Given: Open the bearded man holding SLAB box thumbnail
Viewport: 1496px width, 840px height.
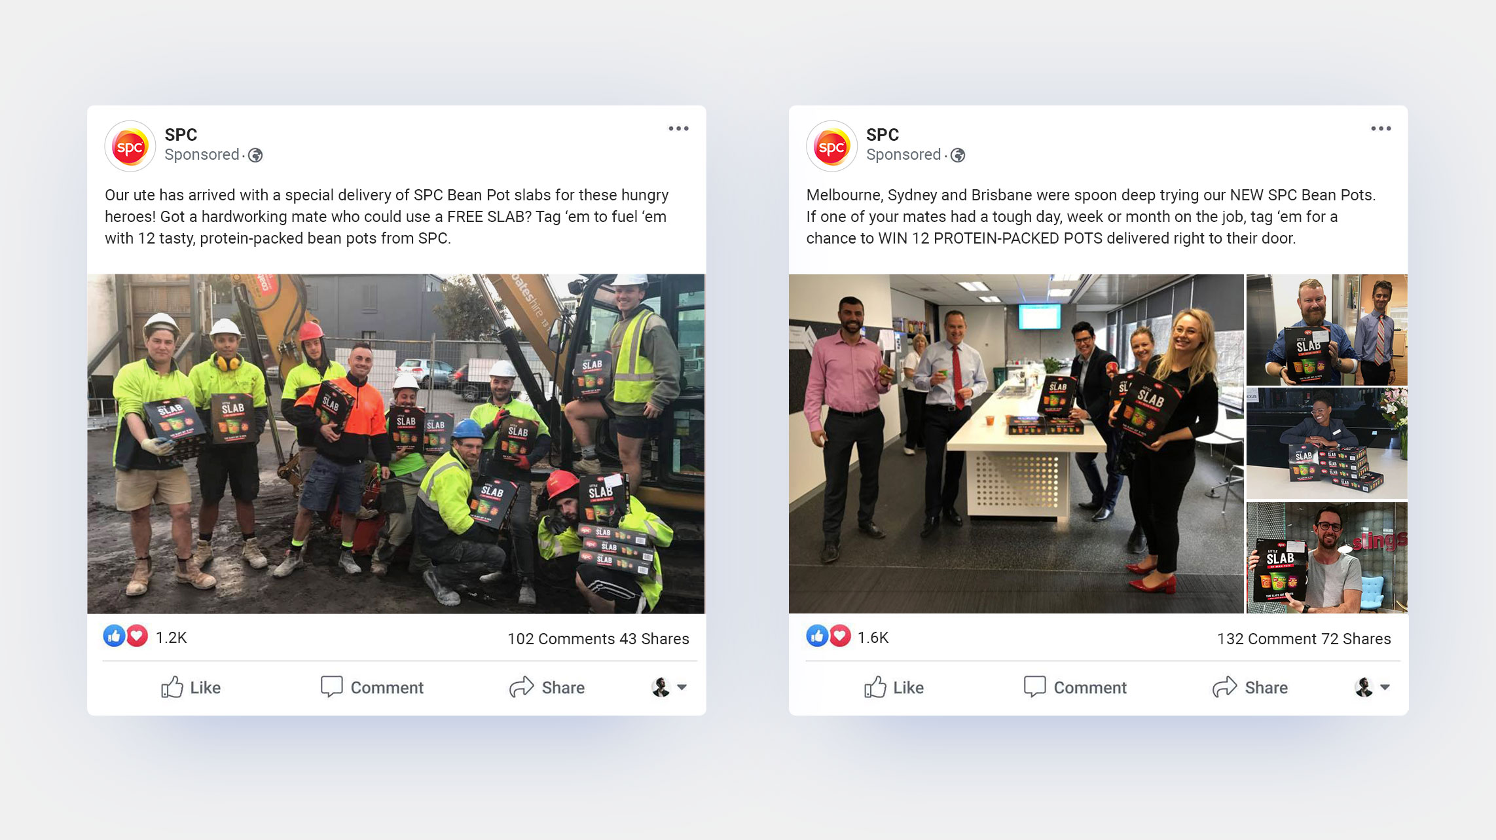Looking at the screenshot, I should pyautogui.click(x=1326, y=329).
